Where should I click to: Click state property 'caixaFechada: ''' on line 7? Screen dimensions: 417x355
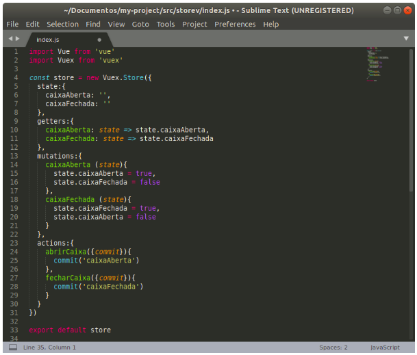(78, 104)
